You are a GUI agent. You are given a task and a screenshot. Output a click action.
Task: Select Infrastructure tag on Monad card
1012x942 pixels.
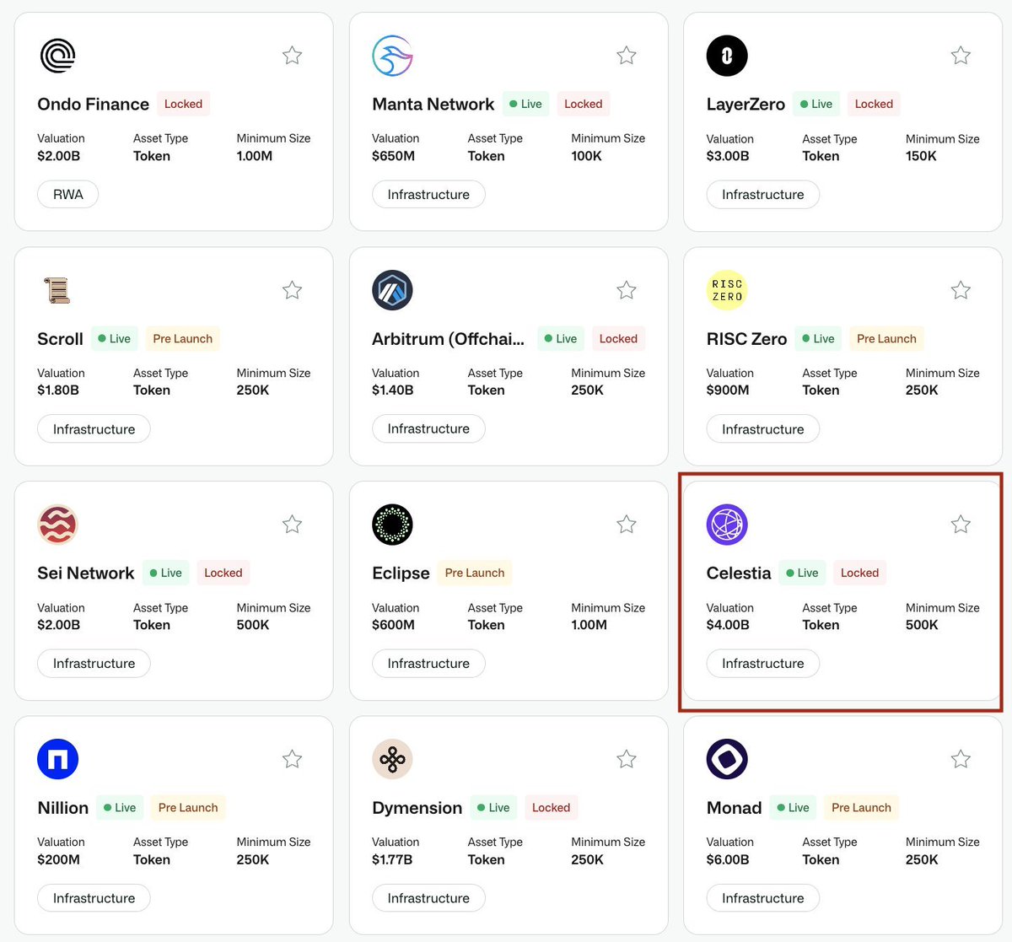pos(763,898)
